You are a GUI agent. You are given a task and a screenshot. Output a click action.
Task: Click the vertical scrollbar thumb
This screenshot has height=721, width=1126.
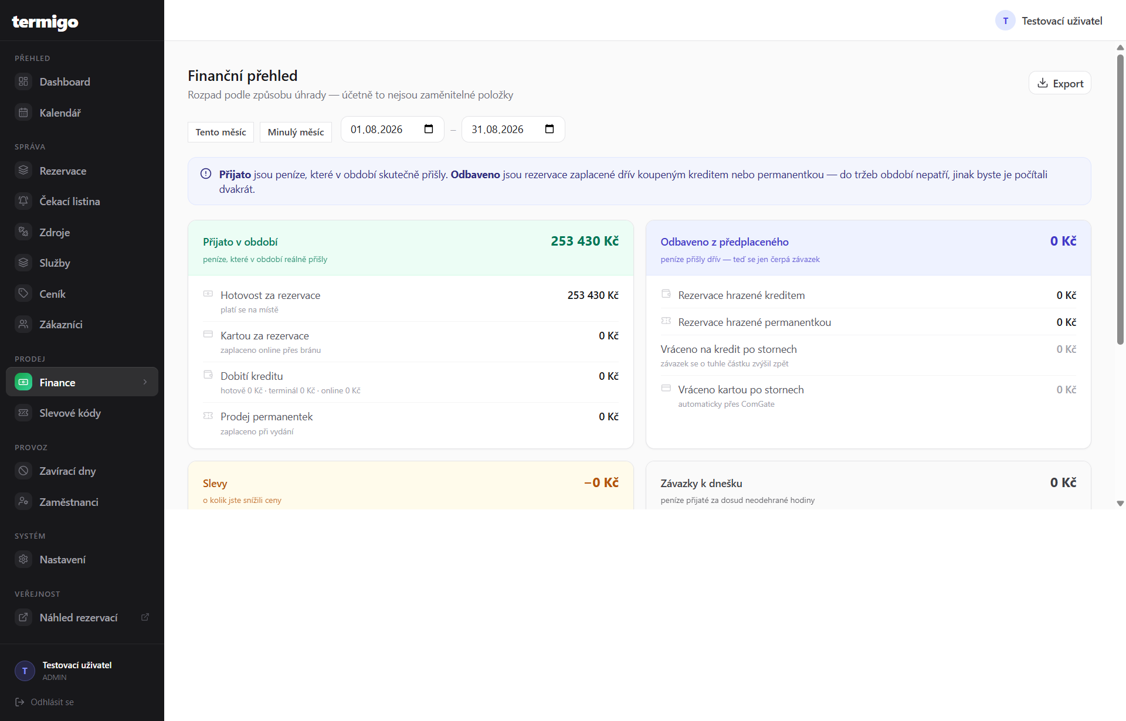coord(1120,199)
